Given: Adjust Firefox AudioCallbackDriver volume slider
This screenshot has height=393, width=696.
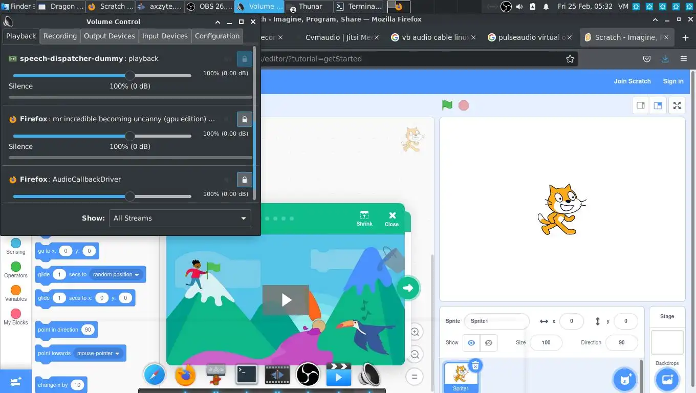Looking at the screenshot, I should pyautogui.click(x=102, y=196).
